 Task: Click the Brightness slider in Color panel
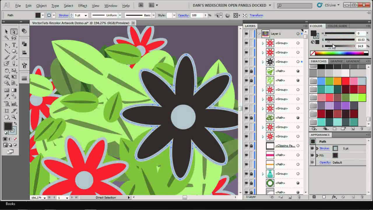pos(340,46)
